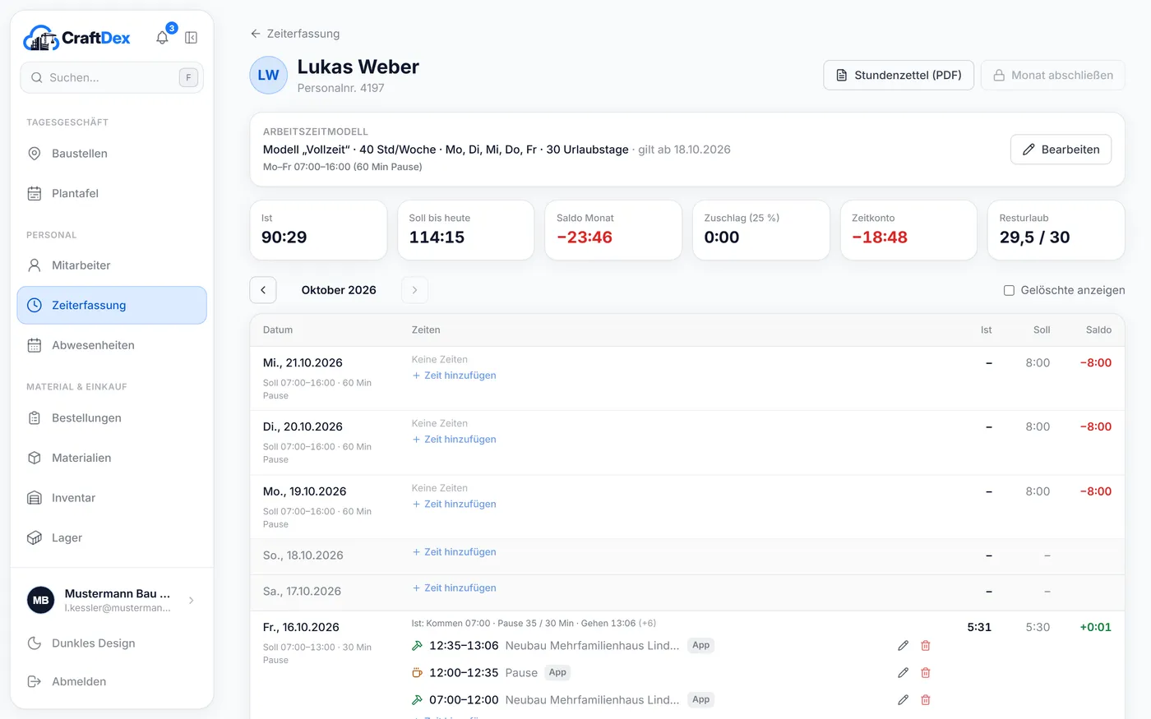Expand the Mustermann Bau account chevron
This screenshot has height=719, width=1151.
[192, 601]
